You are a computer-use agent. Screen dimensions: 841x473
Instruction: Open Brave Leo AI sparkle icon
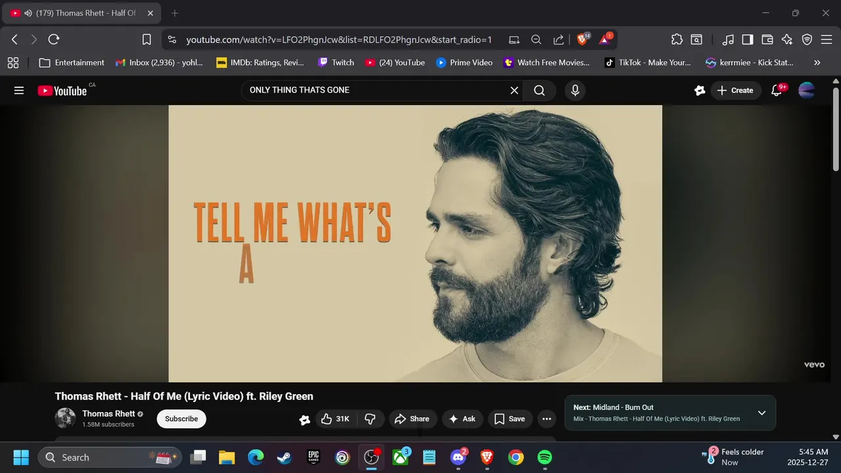tap(787, 39)
